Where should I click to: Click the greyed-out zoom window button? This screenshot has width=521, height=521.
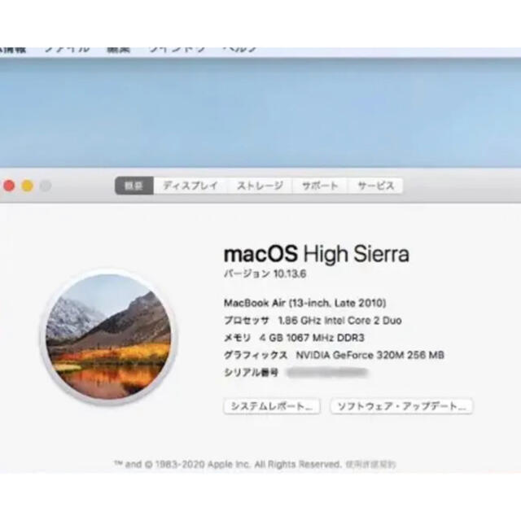click(x=46, y=186)
